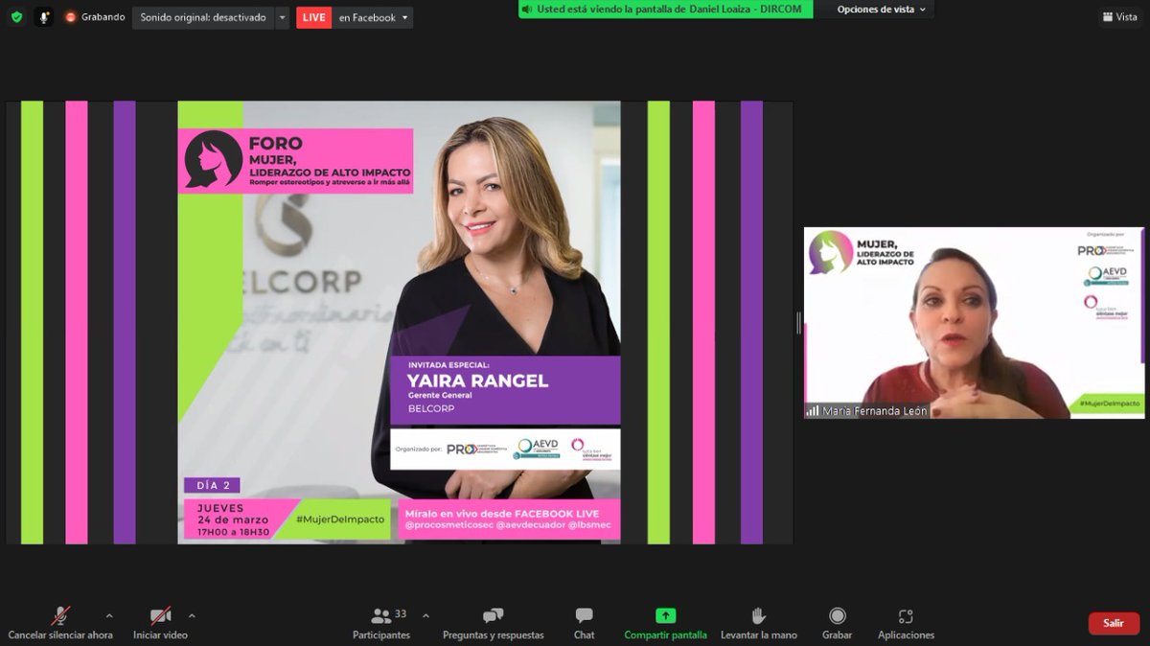Image resolution: width=1150 pixels, height=646 pixels.
Task: Click the divider handle beside the shared screen
Action: (x=798, y=323)
